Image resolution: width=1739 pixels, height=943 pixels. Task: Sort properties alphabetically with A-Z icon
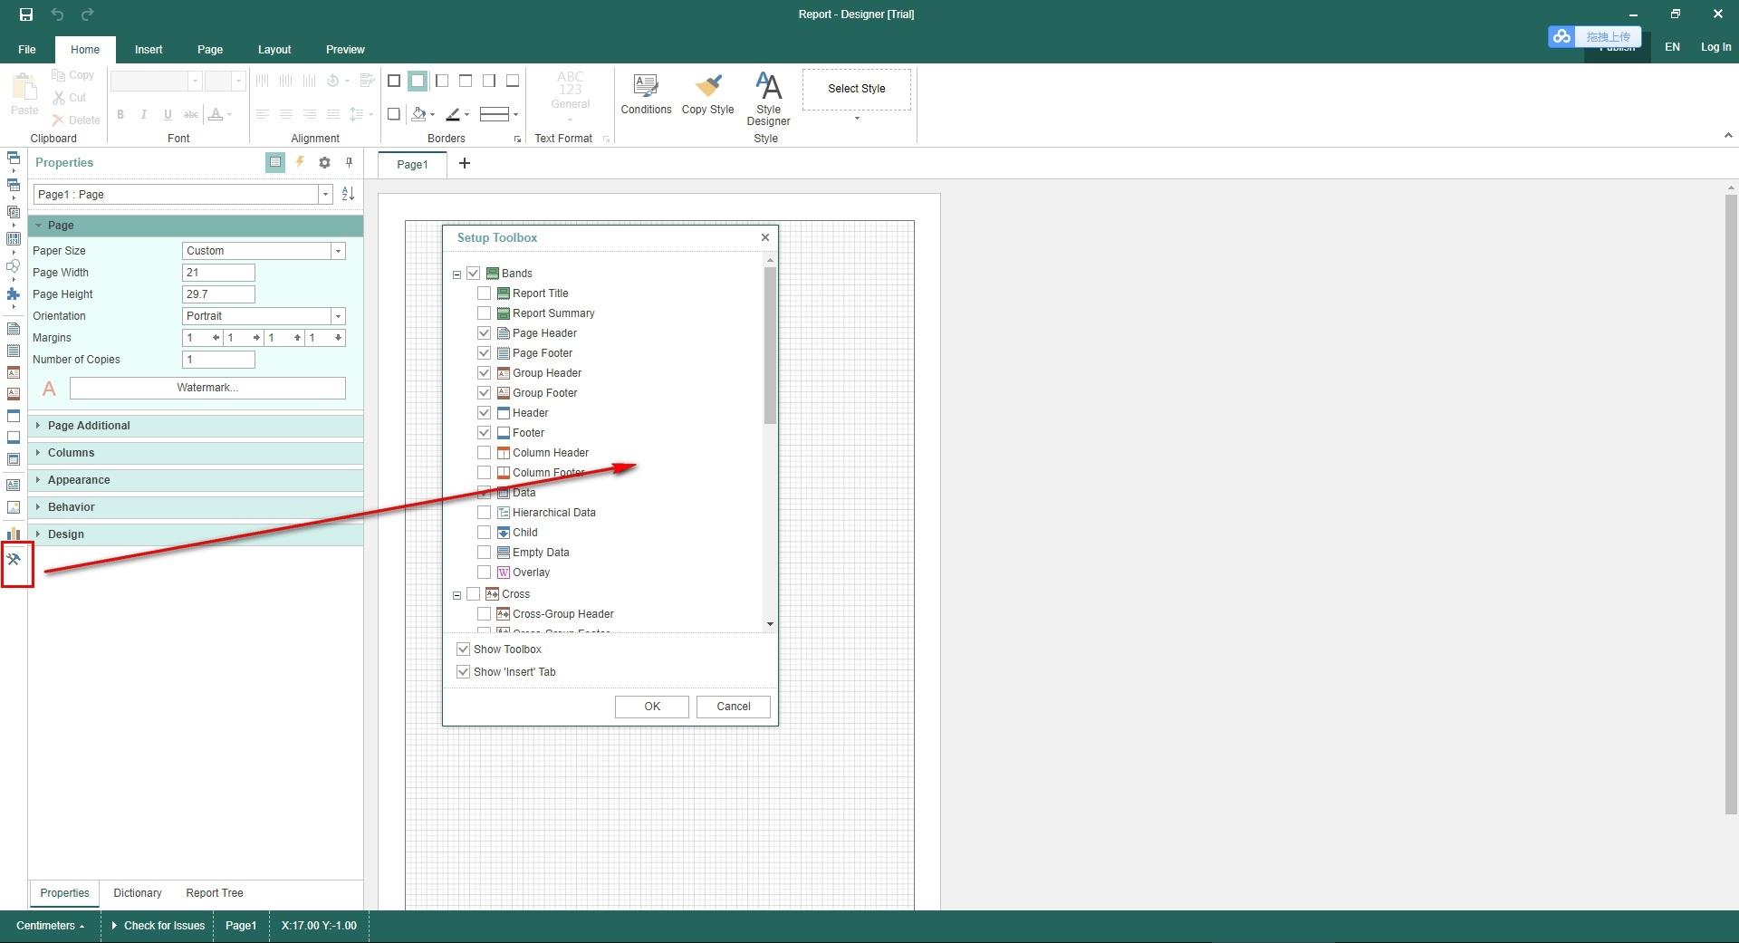pos(348,195)
